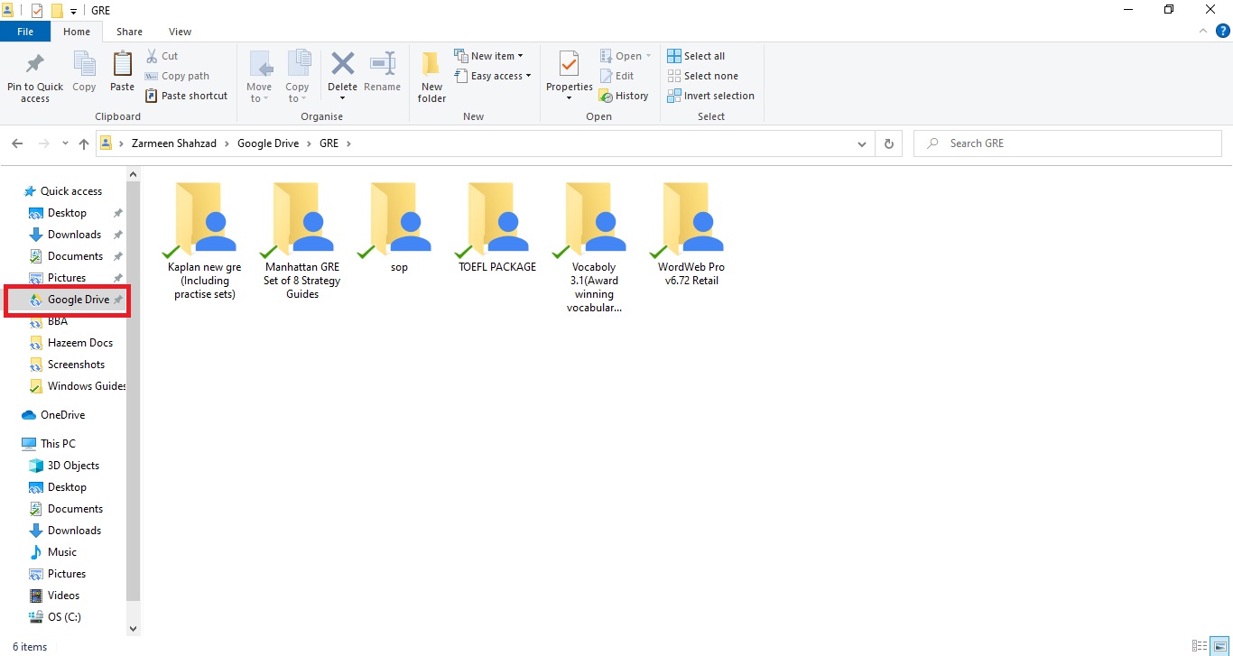The height and width of the screenshot is (656, 1233).
Task: Open the New item dropdown
Action: point(490,55)
